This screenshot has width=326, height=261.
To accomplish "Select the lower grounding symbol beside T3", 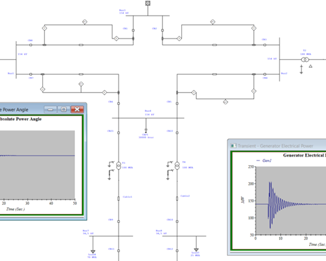I will coord(111,175).
